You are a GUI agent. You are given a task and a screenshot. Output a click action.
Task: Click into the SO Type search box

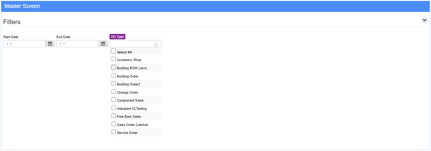pos(135,44)
